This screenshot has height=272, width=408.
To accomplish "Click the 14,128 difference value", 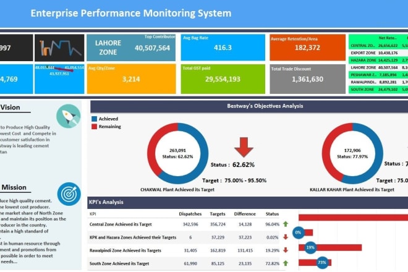I will [245, 224].
